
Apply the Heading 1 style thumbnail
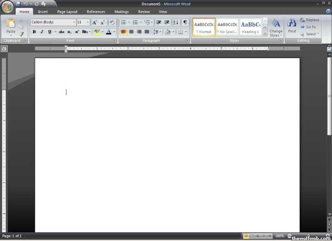(x=250, y=27)
